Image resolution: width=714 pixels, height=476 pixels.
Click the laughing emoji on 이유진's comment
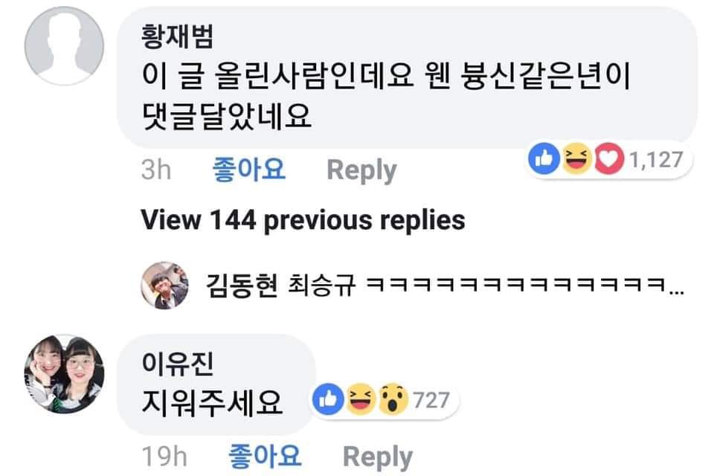coord(361,399)
